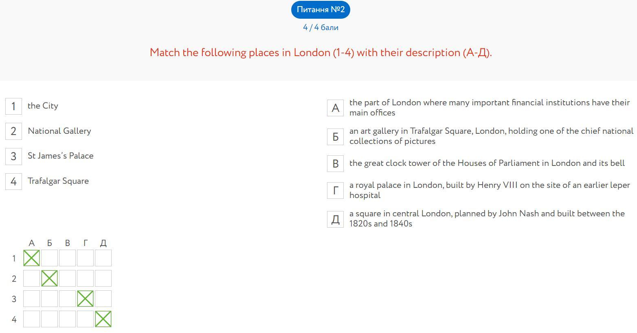Select number box 3 for St James's Palace

pos(13,157)
